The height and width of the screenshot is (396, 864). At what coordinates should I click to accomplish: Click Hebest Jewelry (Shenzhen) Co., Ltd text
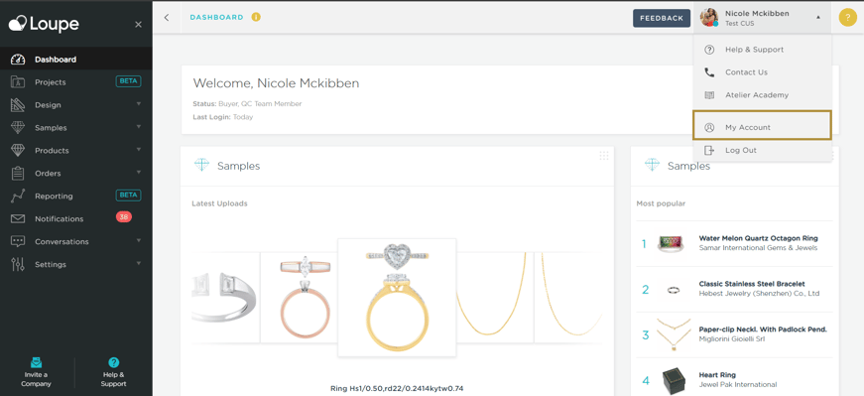[x=759, y=294]
